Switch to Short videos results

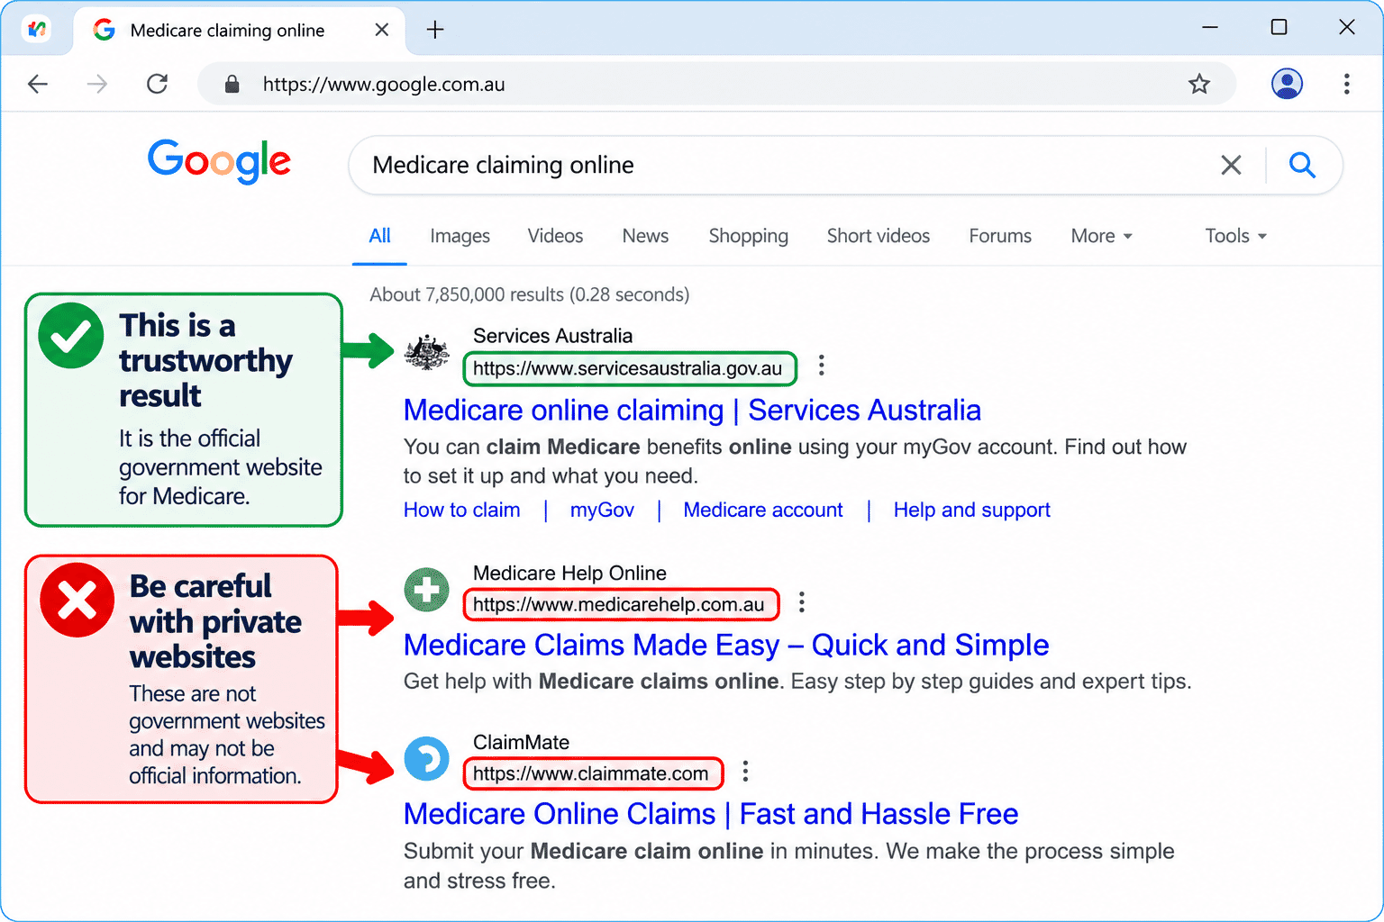[879, 236]
